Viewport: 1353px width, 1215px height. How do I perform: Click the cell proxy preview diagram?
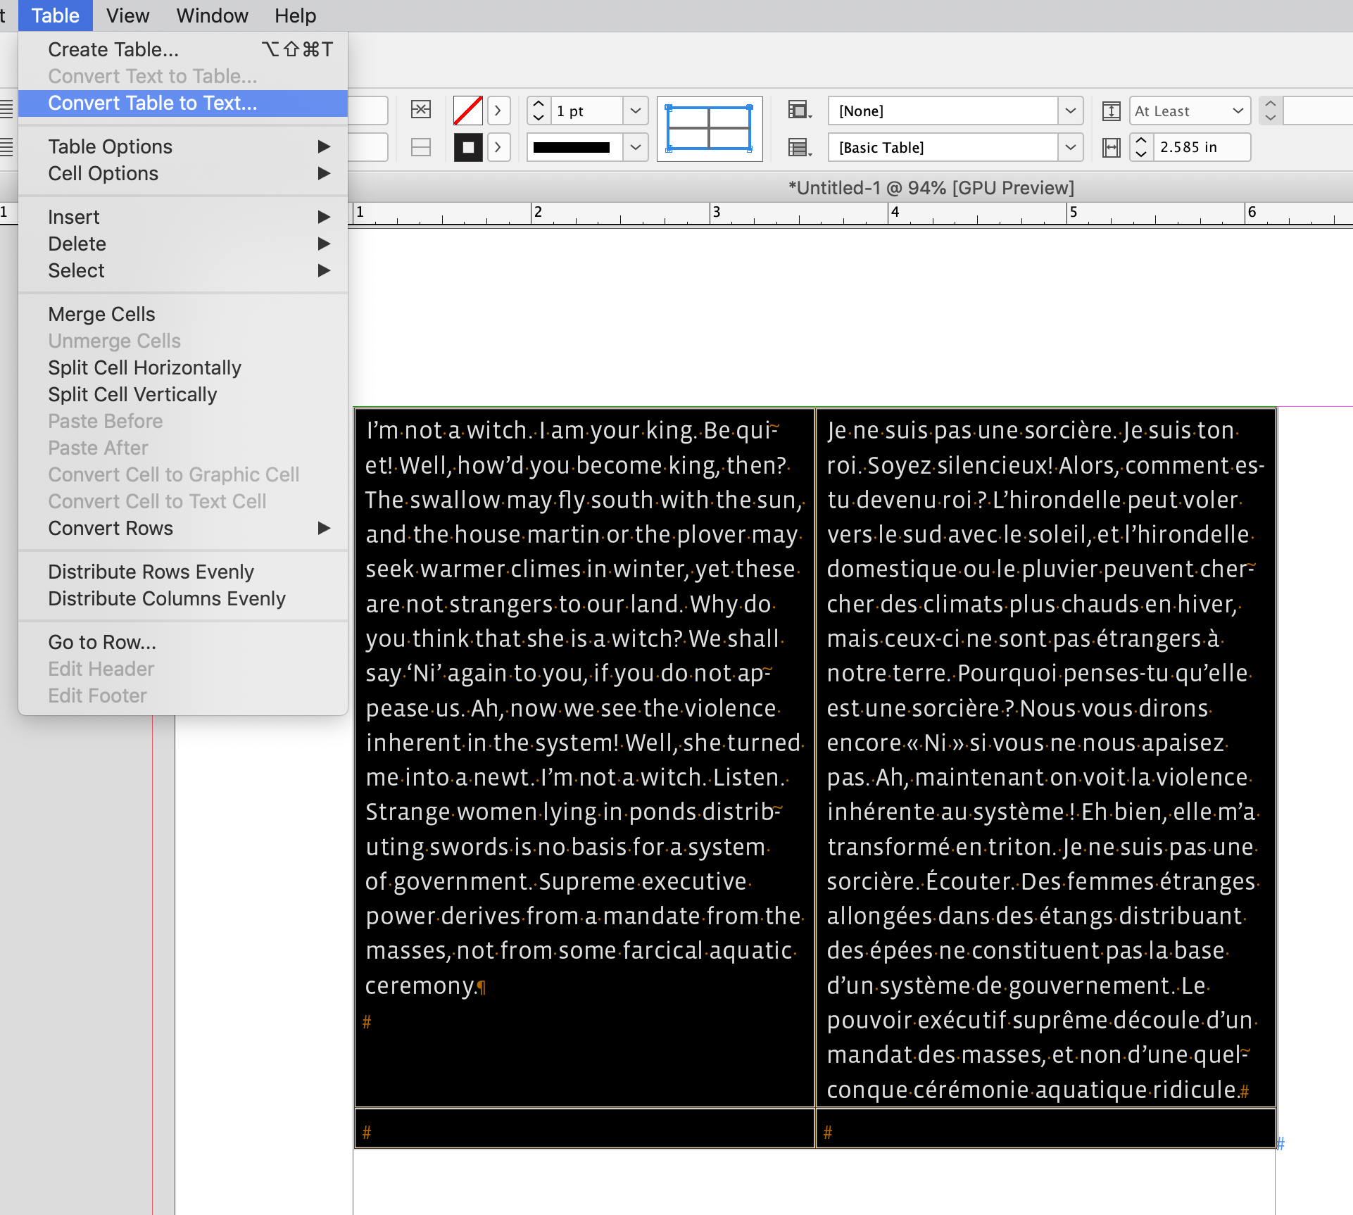pos(710,128)
